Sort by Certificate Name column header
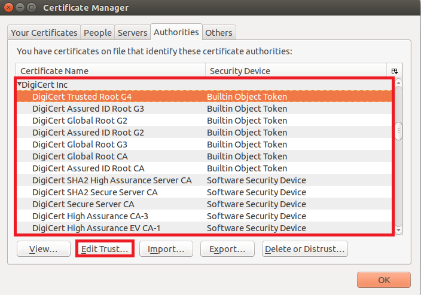Screen dimensions: 421x295 111,71
